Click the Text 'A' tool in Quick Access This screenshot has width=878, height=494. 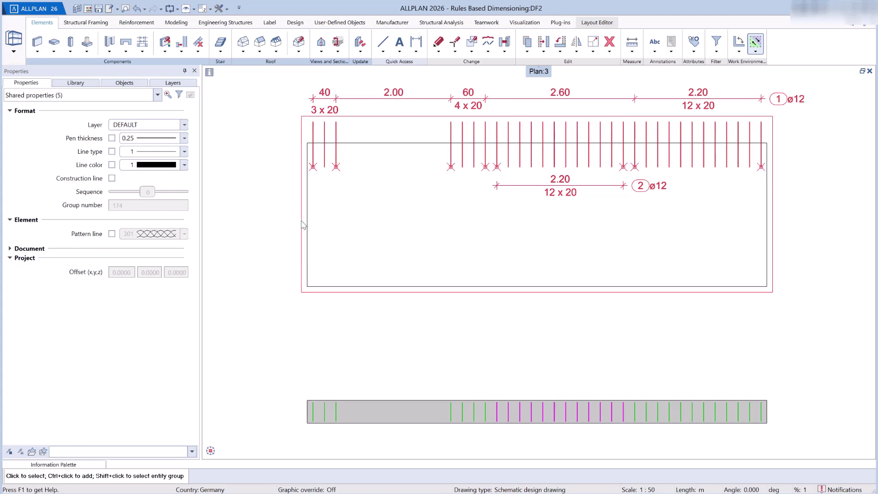399,42
